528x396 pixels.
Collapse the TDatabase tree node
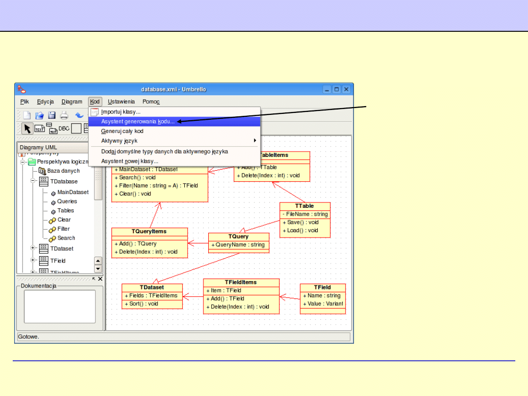(33, 181)
